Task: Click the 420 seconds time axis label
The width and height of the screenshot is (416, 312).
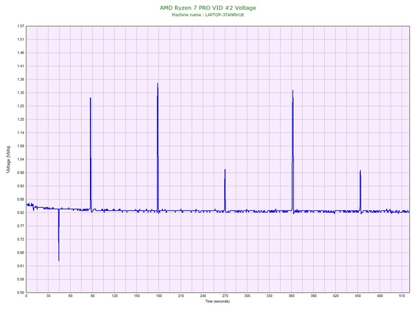Action: pos(336,296)
